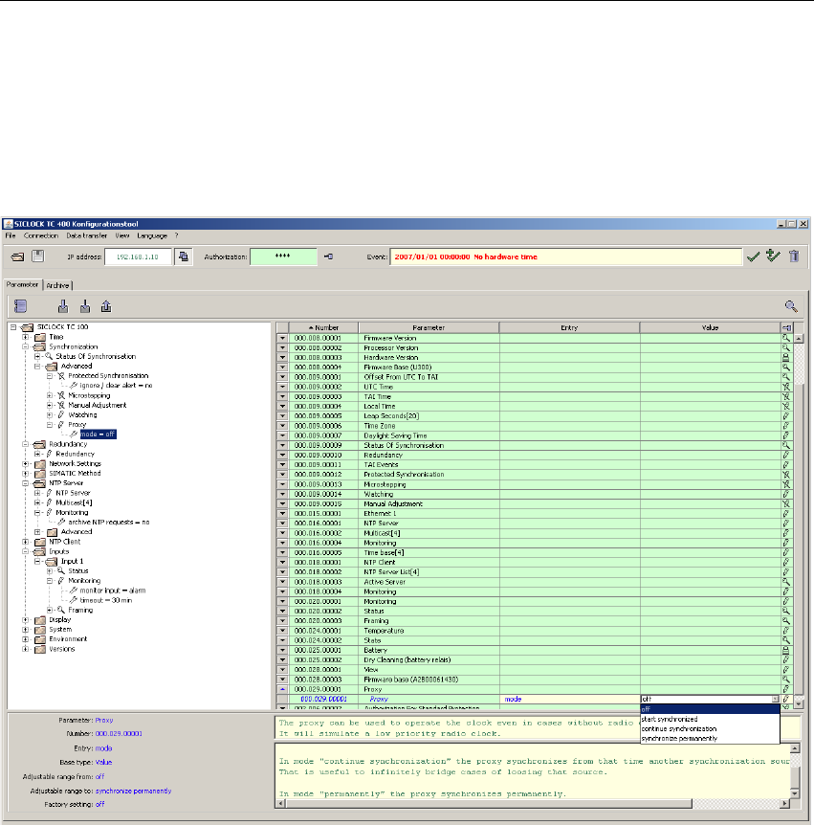This screenshot has height=825, width=814.
Task: Click the connect icon beside IP address field
Action: tap(184, 256)
